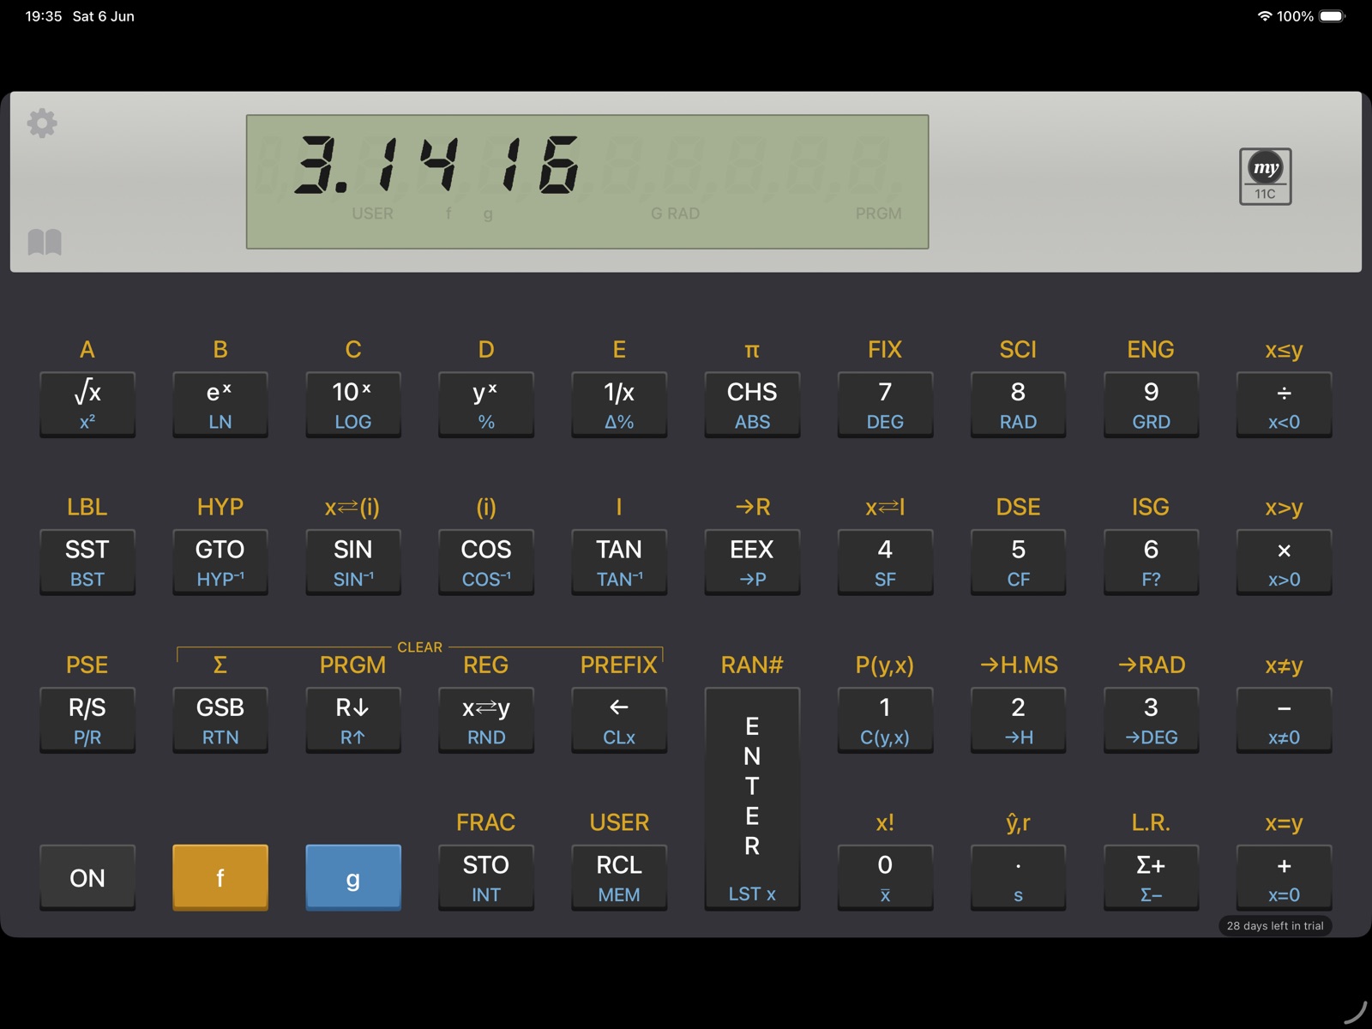Tap the blue g shift key
This screenshot has height=1029, width=1372.
click(353, 878)
